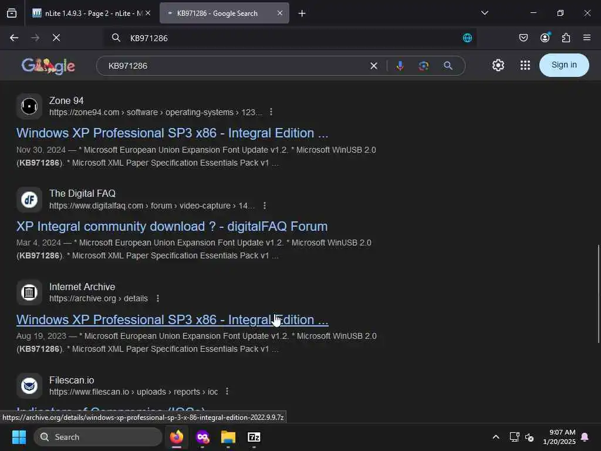
Task: Open Zone 94 Windows XP Professional SP3 result
Action: click(172, 133)
